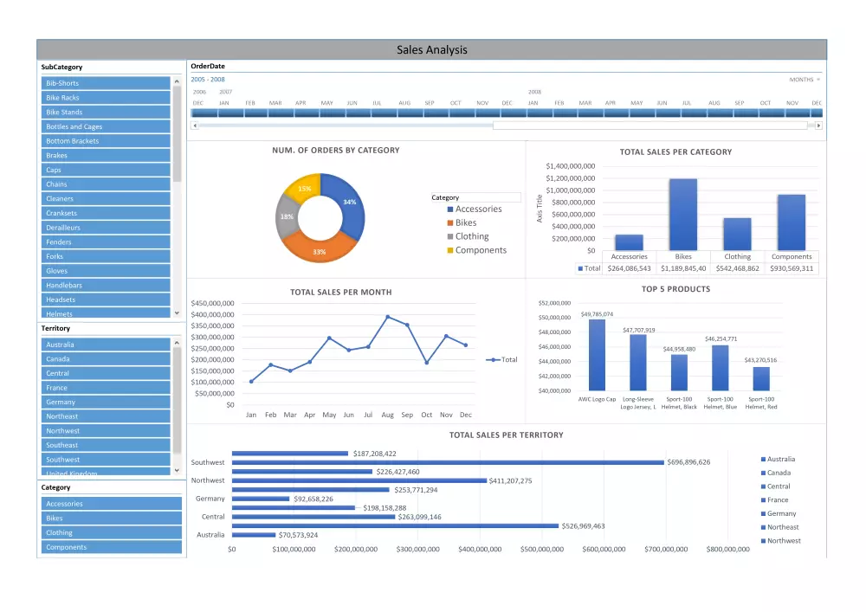This screenshot has width=866, height=612.
Task: Click timeline scrollbar left arrow
Action: point(194,126)
